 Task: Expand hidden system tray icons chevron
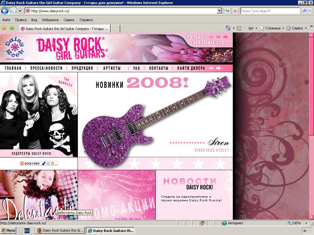pyautogui.click(x=305, y=231)
